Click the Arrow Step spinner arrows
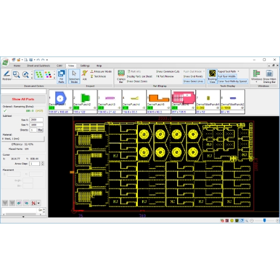 pyautogui.click(x=43, y=164)
